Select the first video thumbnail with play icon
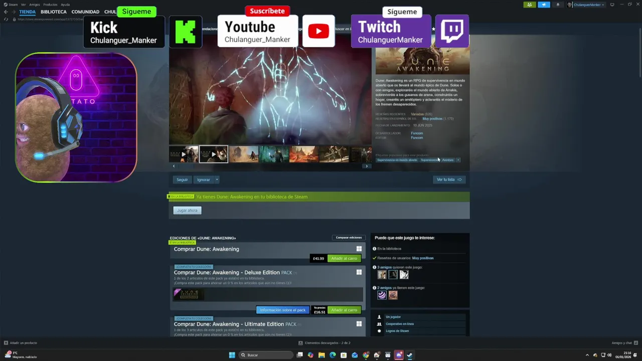The image size is (642, 361). click(x=184, y=154)
